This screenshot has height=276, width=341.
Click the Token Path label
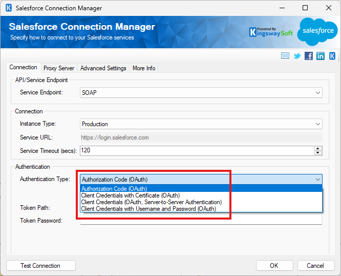pyautogui.click(x=35, y=208)
